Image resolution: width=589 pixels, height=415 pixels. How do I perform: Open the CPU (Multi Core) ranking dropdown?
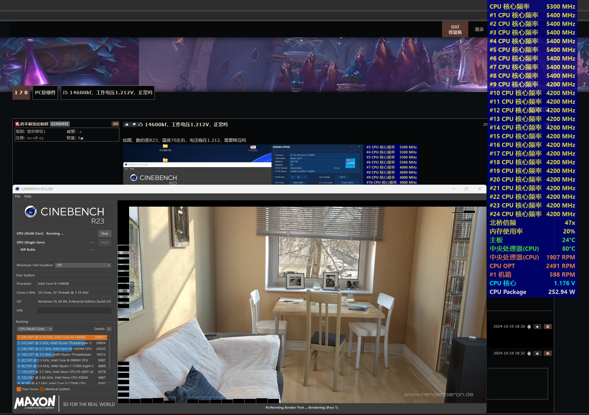pyautogui.click(x=35, y=329)
